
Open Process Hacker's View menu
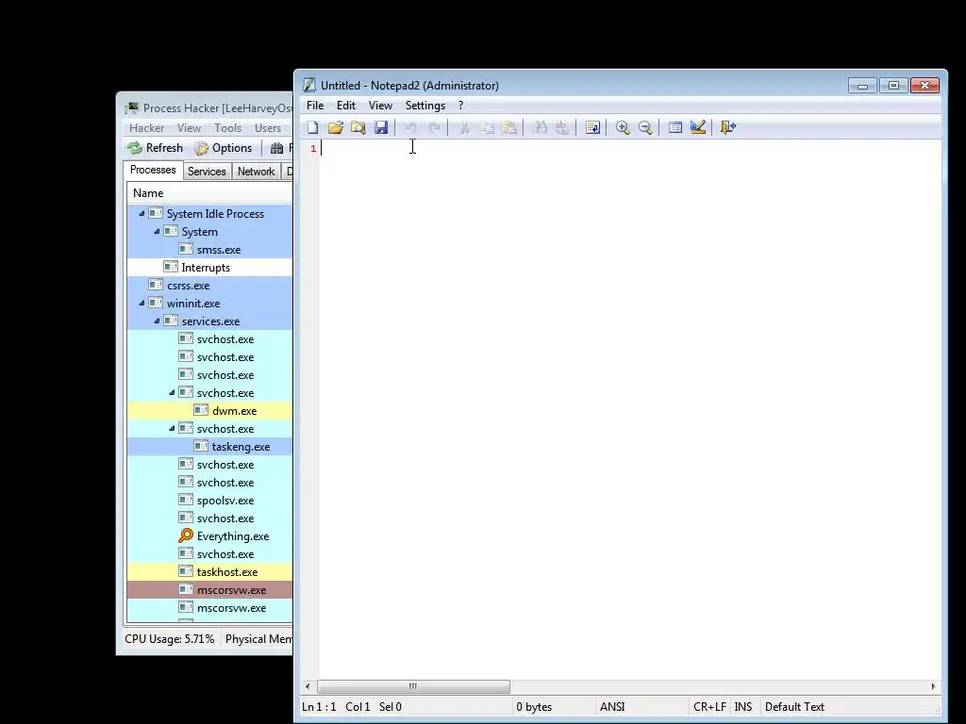tap(189, 128)
